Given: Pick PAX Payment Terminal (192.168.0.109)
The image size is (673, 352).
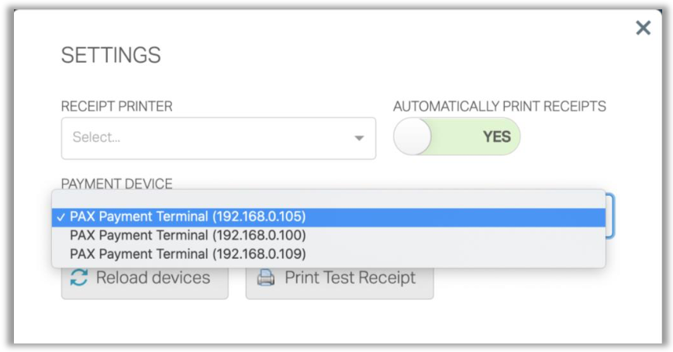Looking at the screenshot, I should click(x=188, y=254).
